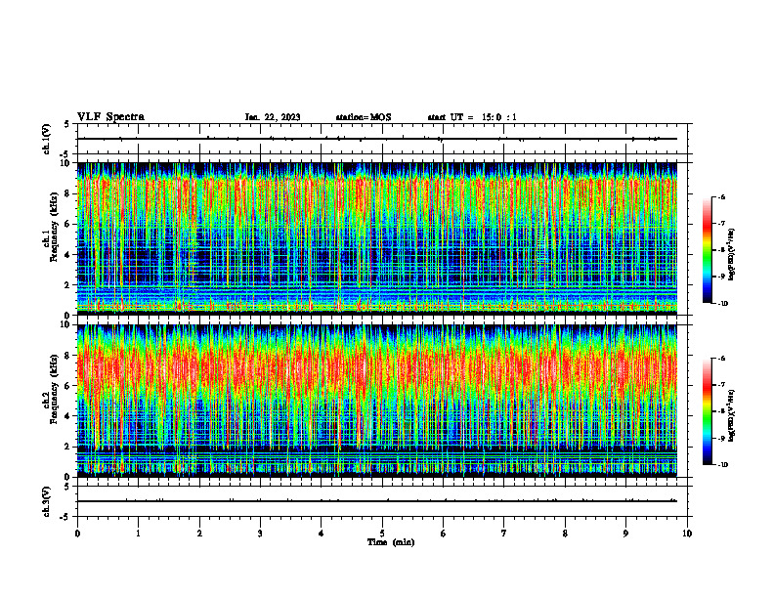Click the ch.2 colorbar log(PSD) label
The width and height of the screenshot is (774, 598).
tap(732, 415)
